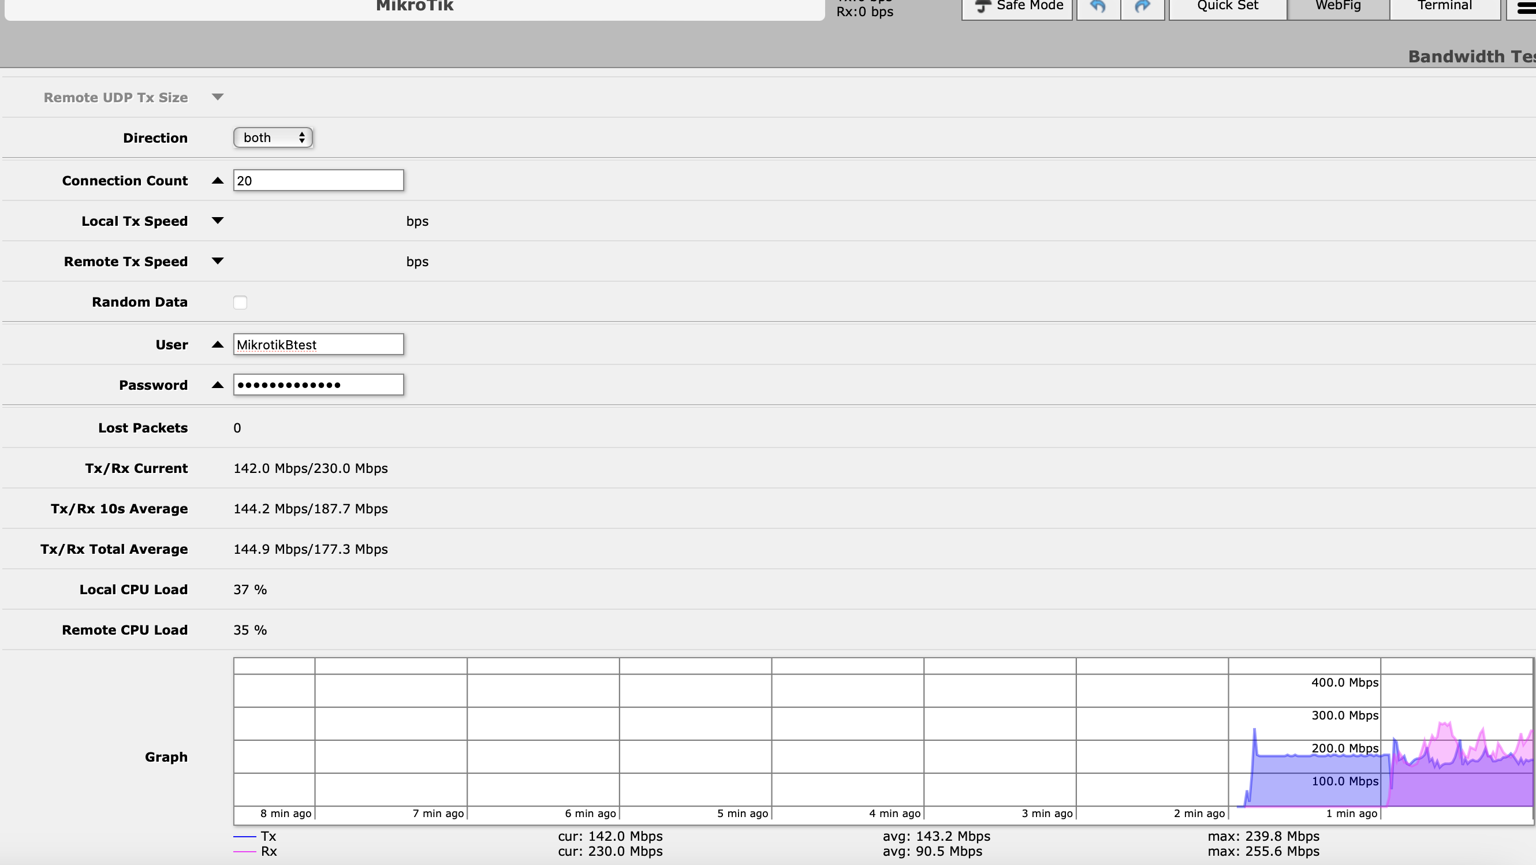Click the bandwidth graph area

pos(882,740)
